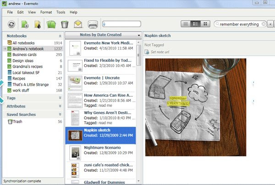Open the Format menu
275x185 pixels.
[x=46, y=12]
